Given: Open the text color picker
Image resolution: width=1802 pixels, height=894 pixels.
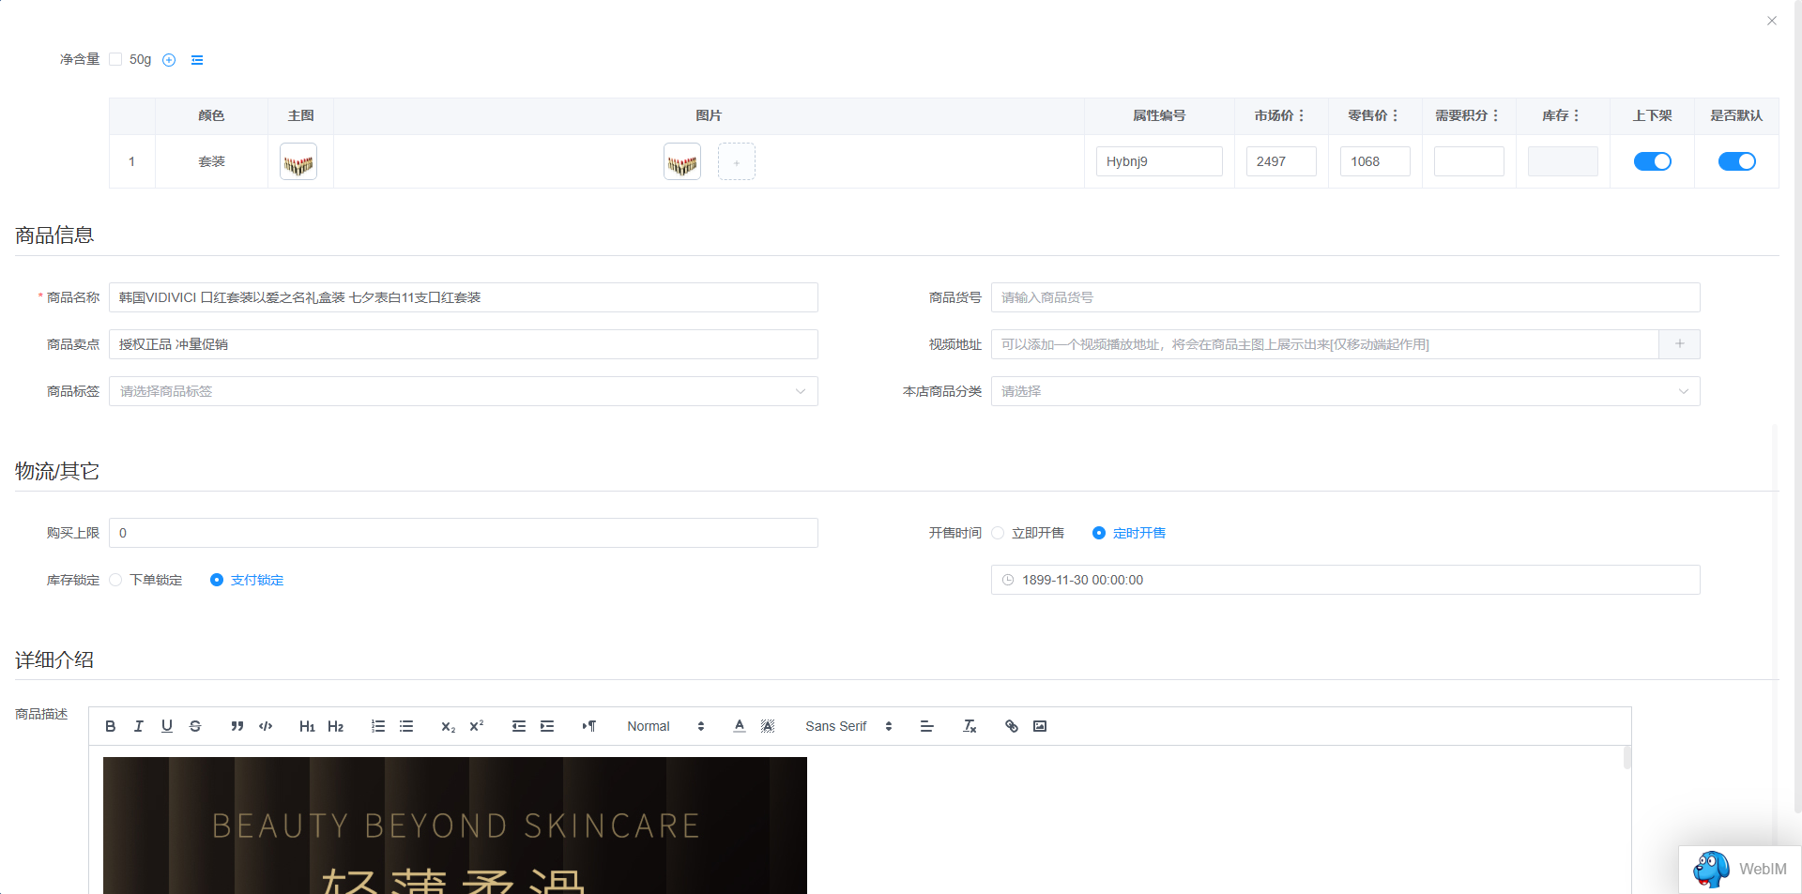Looking at the screenshot, I should tap(740, 726).
